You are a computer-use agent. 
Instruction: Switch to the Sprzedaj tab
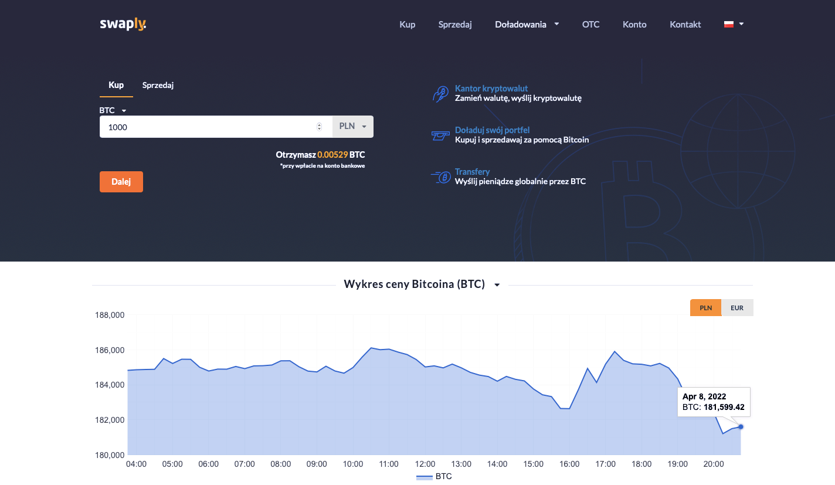157,85
